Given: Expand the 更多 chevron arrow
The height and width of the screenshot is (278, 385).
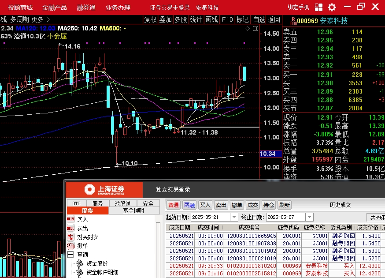Looking at the screenshot, I should coord(48,19).
